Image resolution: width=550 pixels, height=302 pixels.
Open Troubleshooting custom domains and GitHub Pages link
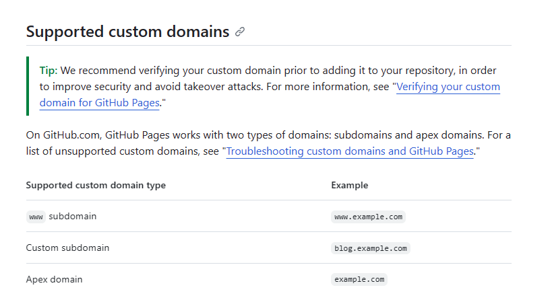pos(350,151)
